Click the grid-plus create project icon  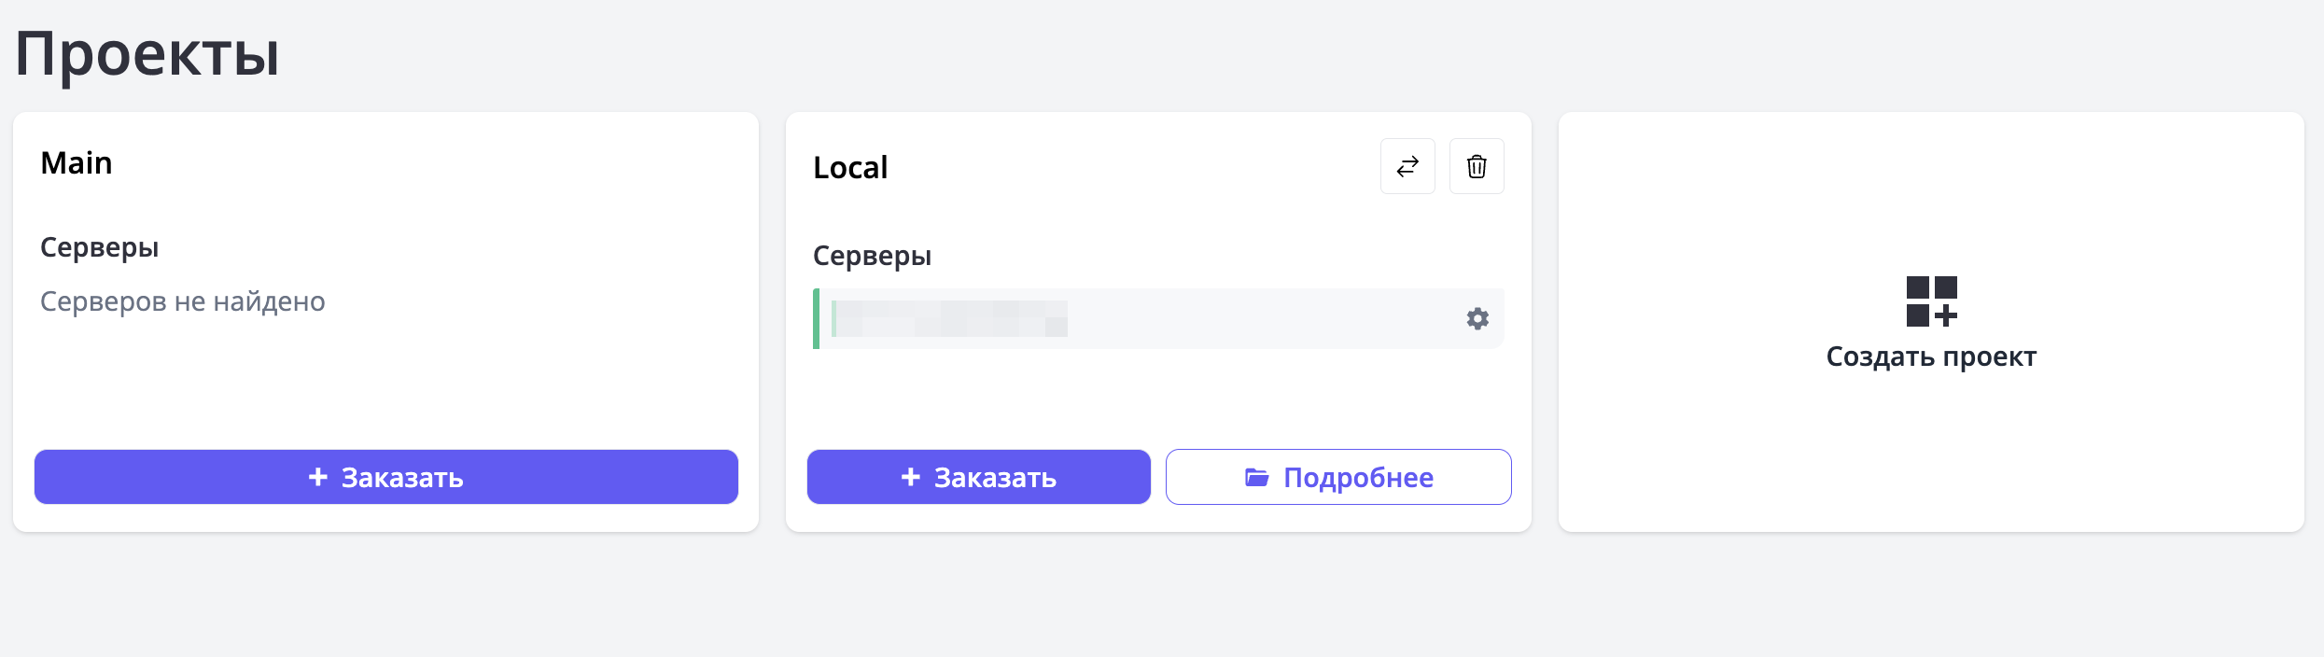(x=1931, y=301)
